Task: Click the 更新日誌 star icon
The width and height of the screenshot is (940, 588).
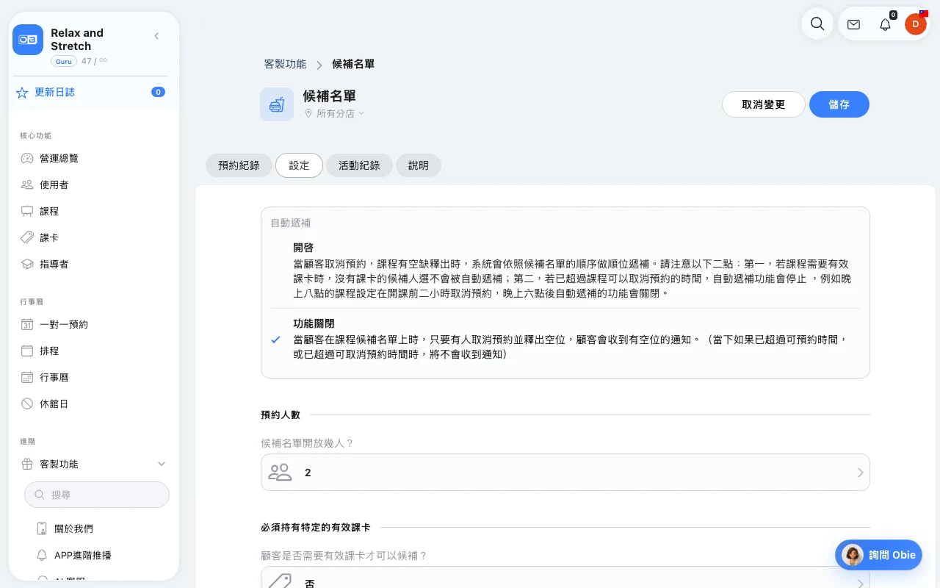Action: pyautogui.click(x=22, y=93)
